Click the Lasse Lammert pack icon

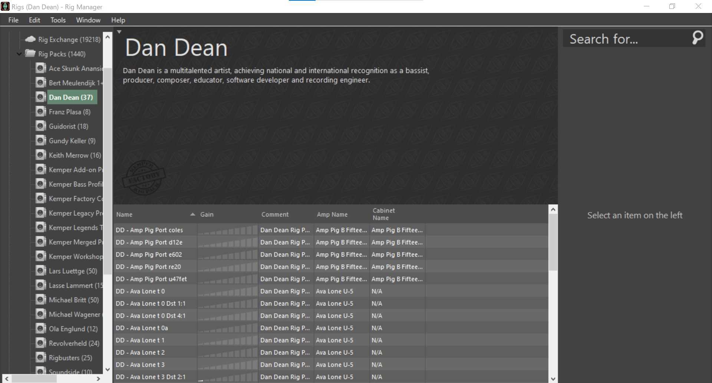click(41, 285)
